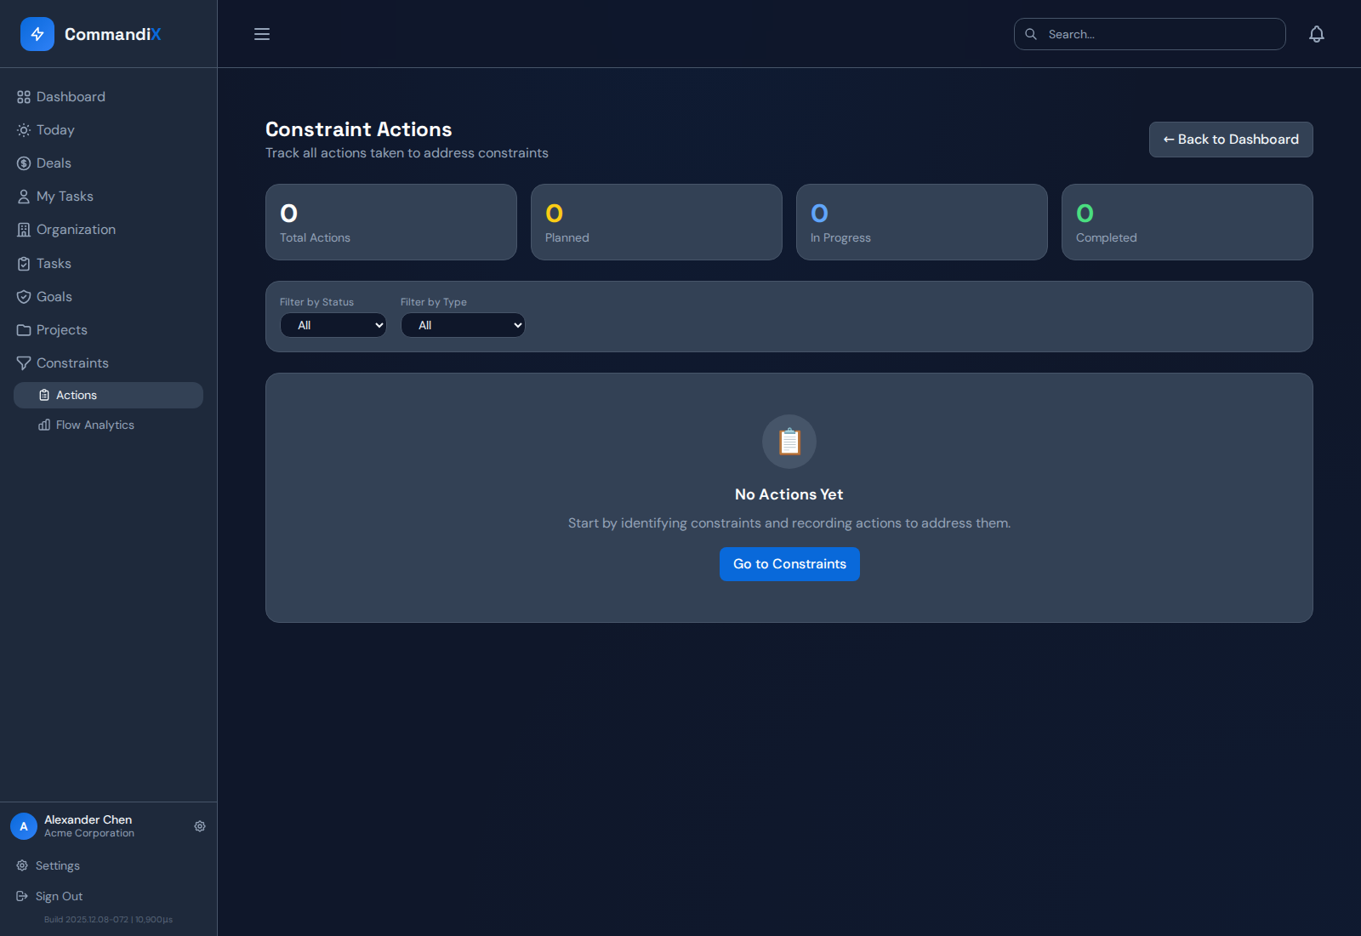Click the search magnifier icon

pos(1031,34)
